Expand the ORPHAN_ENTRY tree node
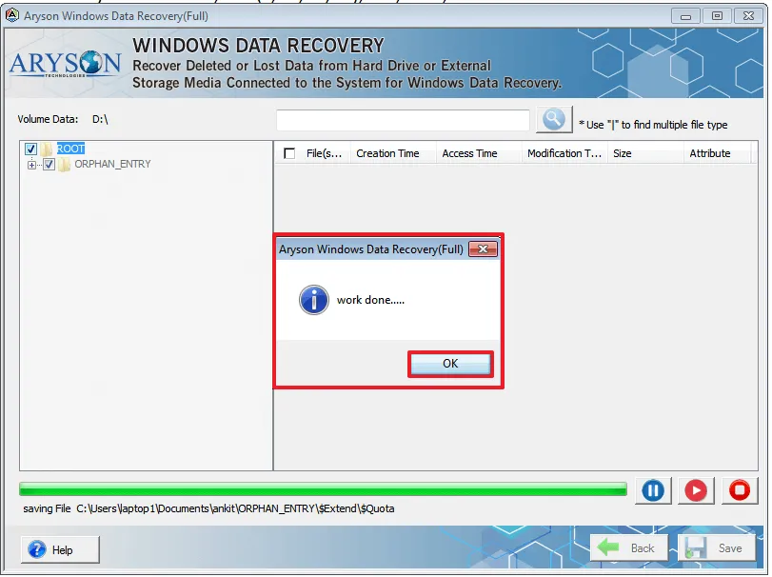Screen dimensions: 772x577 (32, 165)
